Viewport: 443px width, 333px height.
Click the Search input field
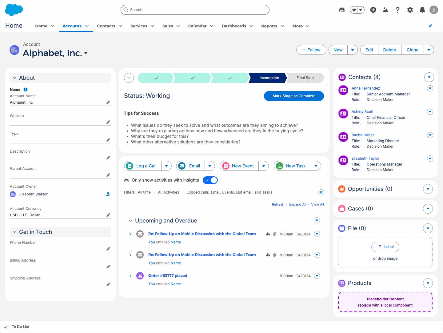(x=195, y=10)
